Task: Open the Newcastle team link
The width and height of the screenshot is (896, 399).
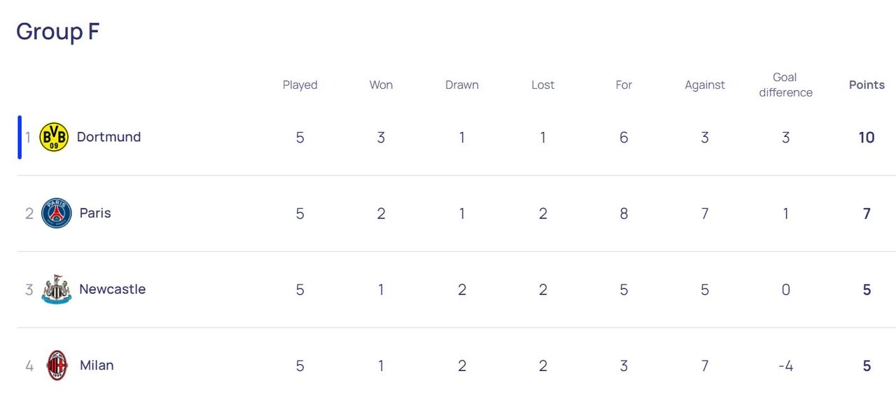Action: (112, 289)
